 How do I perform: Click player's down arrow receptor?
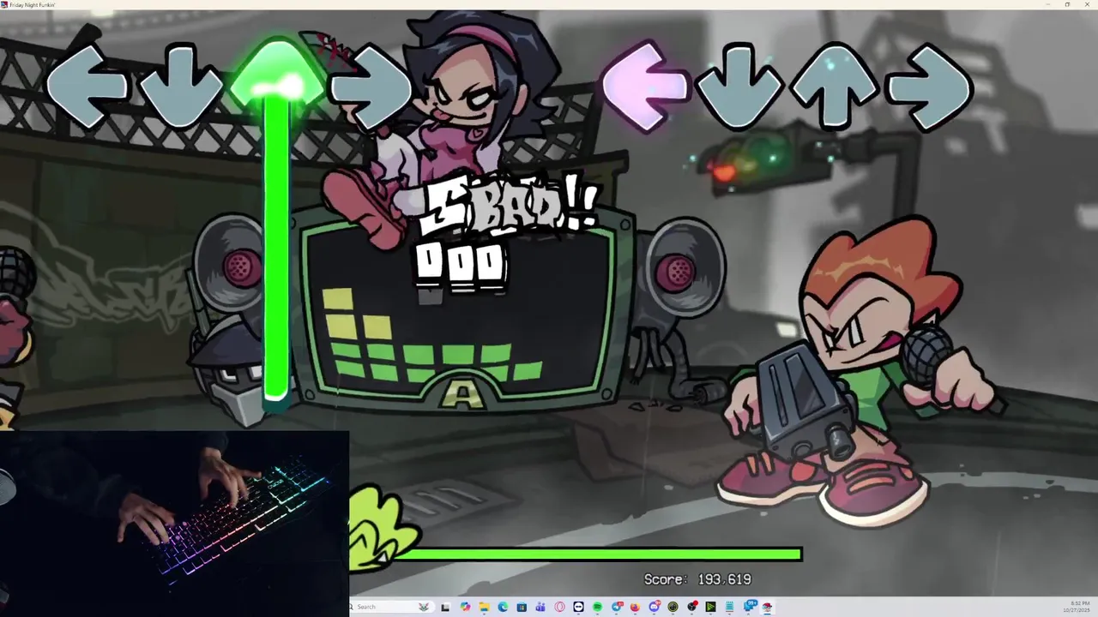pos(739,86)
